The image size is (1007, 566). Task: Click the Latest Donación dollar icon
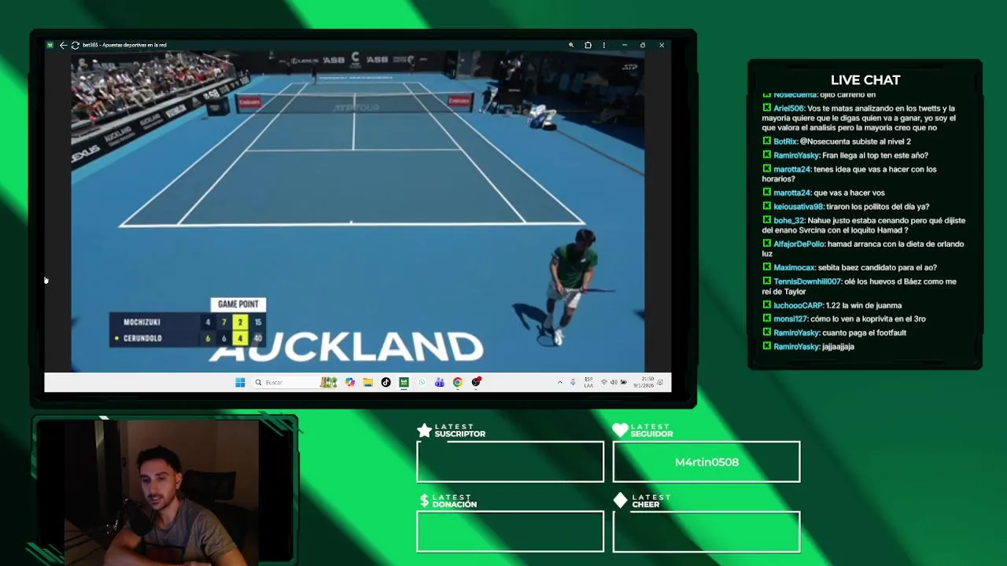point(424,501)
